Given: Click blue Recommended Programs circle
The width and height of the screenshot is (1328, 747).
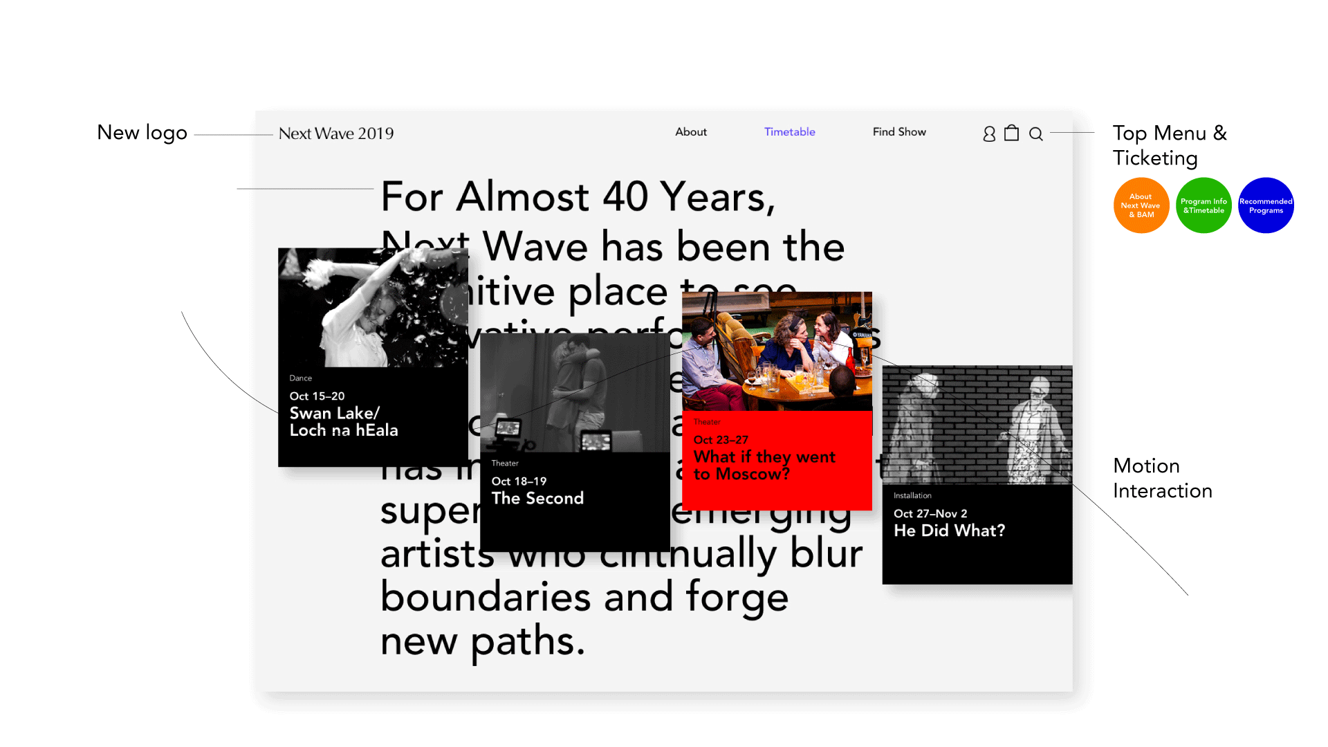Looking at the screenshot, I should [x=1266, y=205].
